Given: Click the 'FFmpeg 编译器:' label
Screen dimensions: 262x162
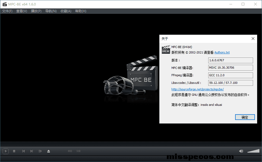Looking at the screenshot, I should (x=182, y=75).
